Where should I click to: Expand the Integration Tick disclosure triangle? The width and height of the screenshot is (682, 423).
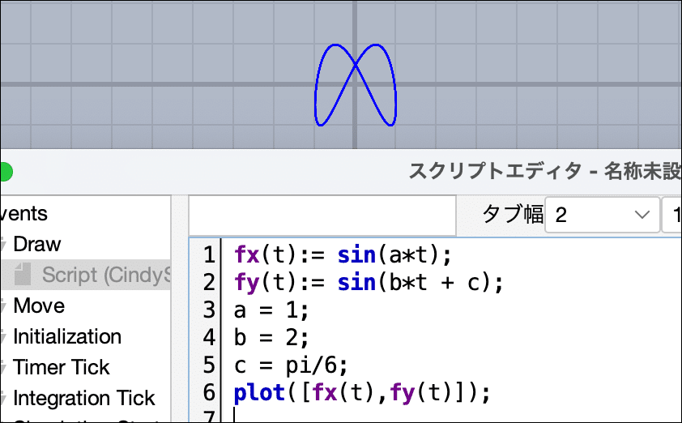[x=3, y=398]
